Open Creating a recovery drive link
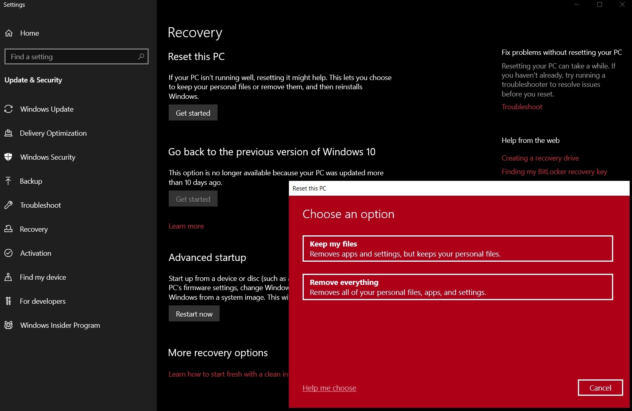Screen dimensions: 632x411 click(x=540, y=158)
